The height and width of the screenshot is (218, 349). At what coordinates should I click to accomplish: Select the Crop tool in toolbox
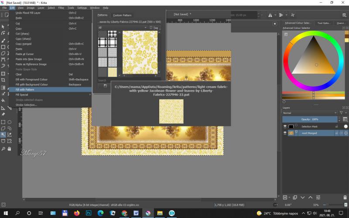pos(3,80)
